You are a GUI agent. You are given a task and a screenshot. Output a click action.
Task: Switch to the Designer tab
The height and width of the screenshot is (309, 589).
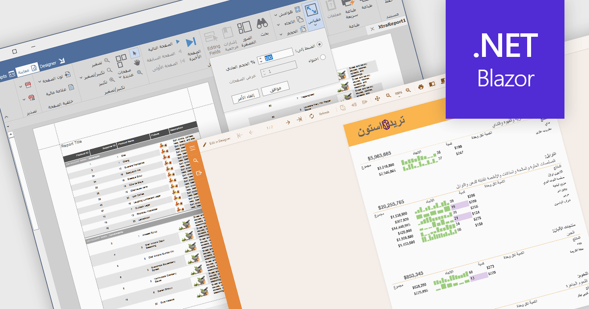tap(48, 64)
